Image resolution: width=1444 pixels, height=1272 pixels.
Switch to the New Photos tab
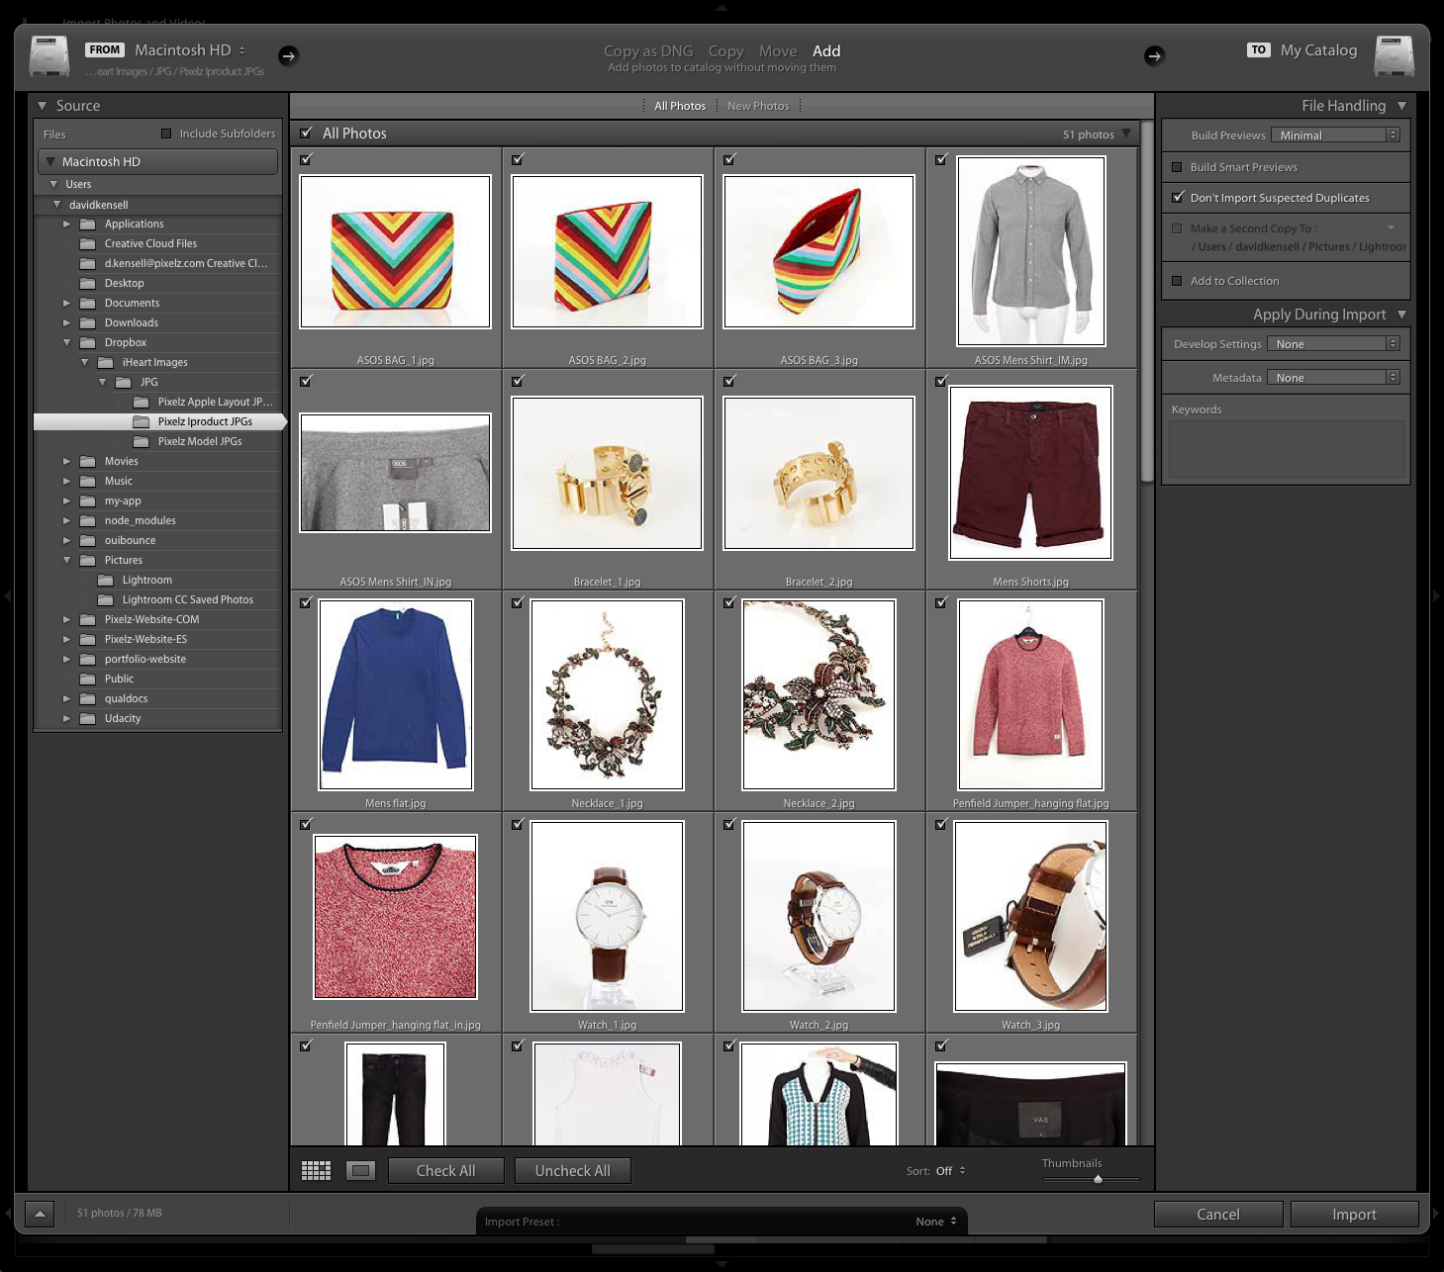tap(758, 106)
